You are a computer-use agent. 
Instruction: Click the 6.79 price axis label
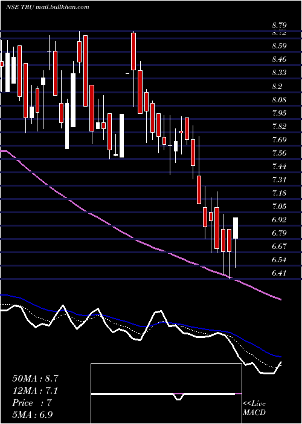pos(279,233)
